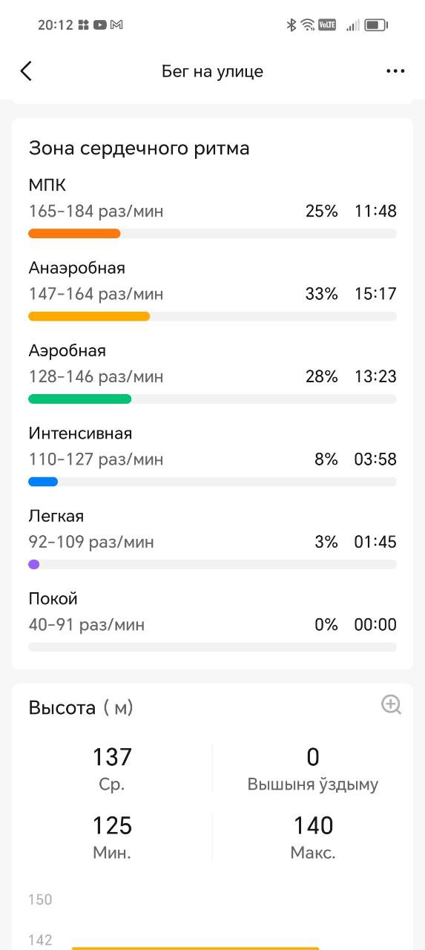425x950 pixels.
Task: Tap the Зона сердечного ритма heading
Action: 139,148
